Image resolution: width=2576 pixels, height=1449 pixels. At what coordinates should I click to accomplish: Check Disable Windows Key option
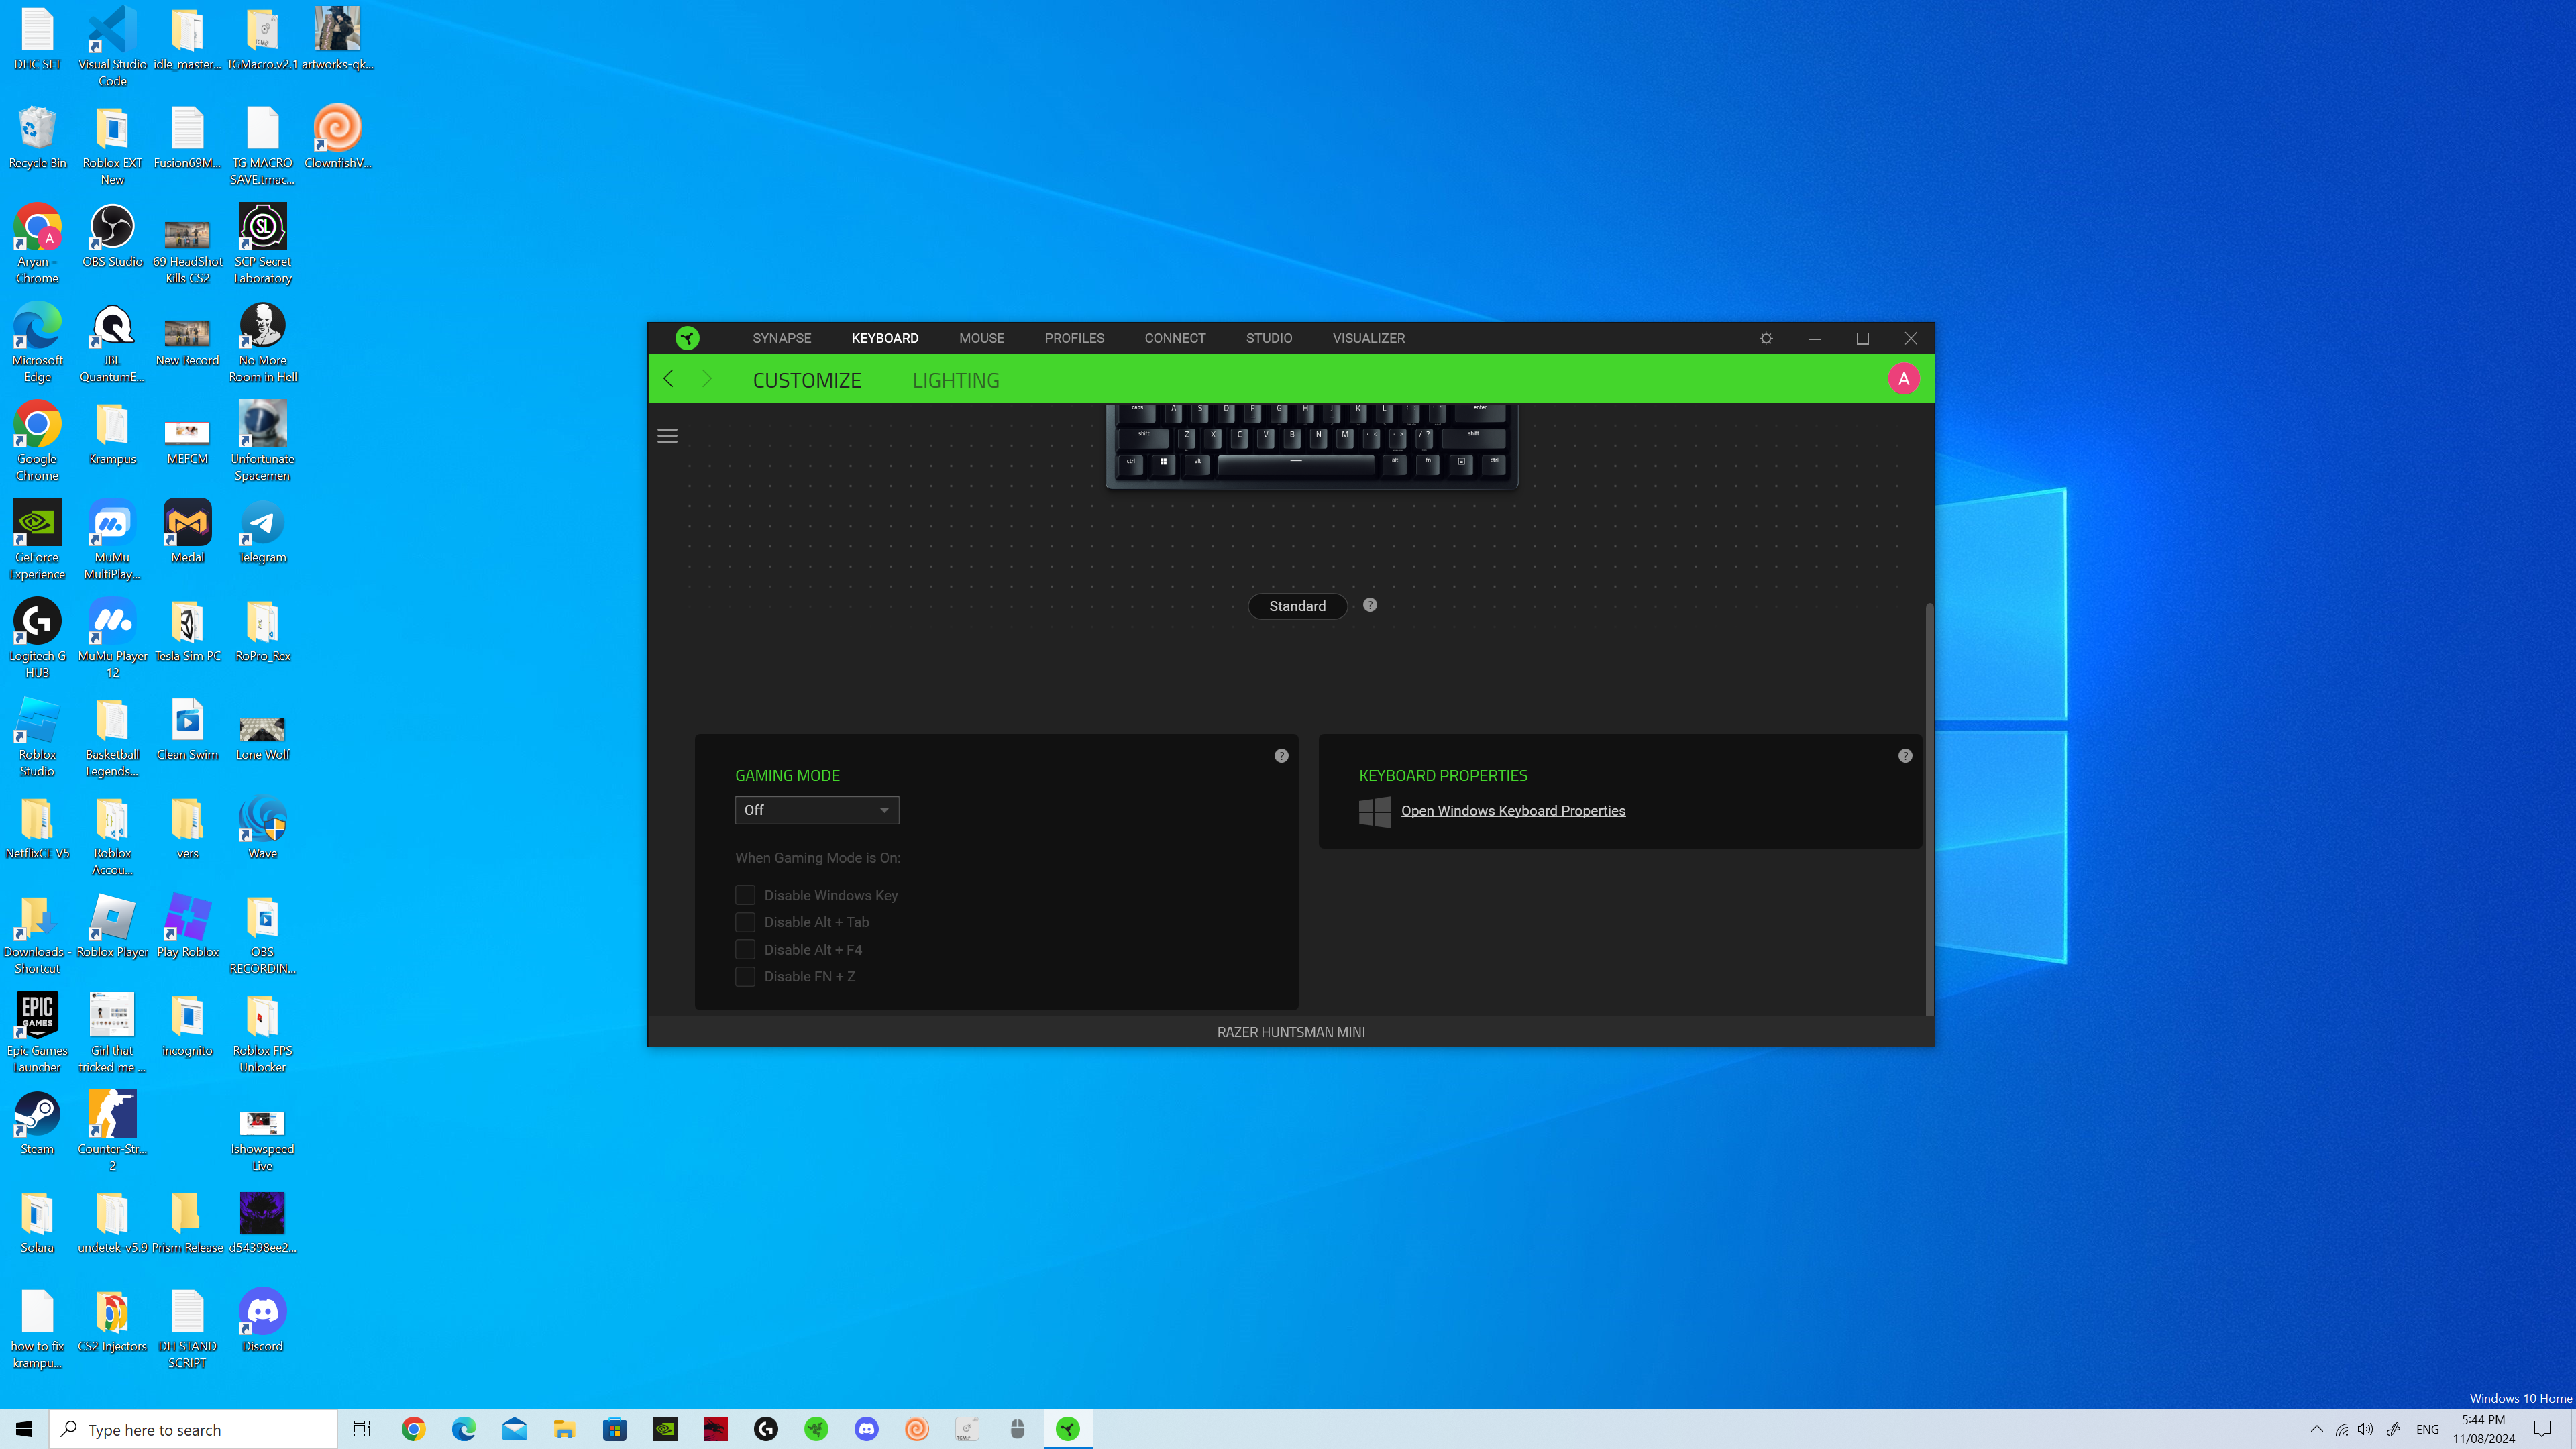(x=745, y=895)
